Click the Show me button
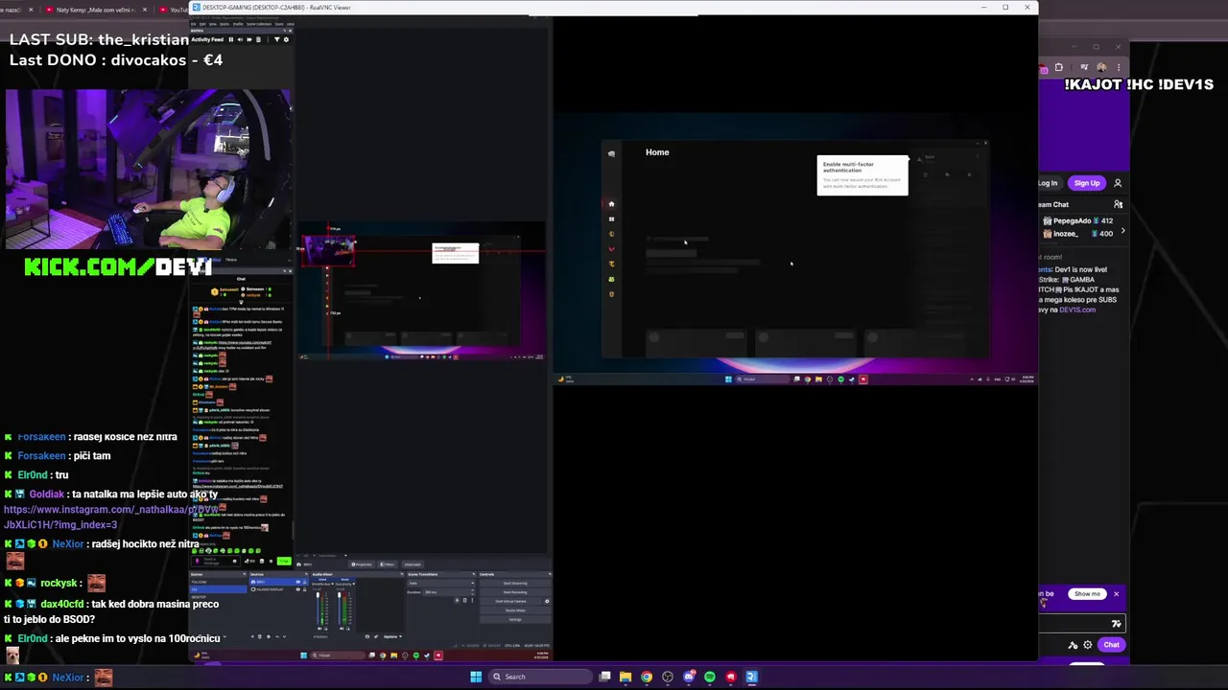Viewport: 1228px width, 690px height. (x=1087, y=594)
